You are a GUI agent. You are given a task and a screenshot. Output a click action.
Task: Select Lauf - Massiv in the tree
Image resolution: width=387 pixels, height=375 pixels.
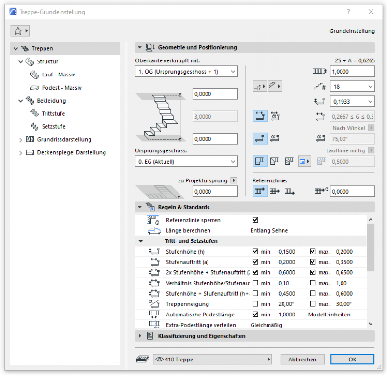[58, 75]
